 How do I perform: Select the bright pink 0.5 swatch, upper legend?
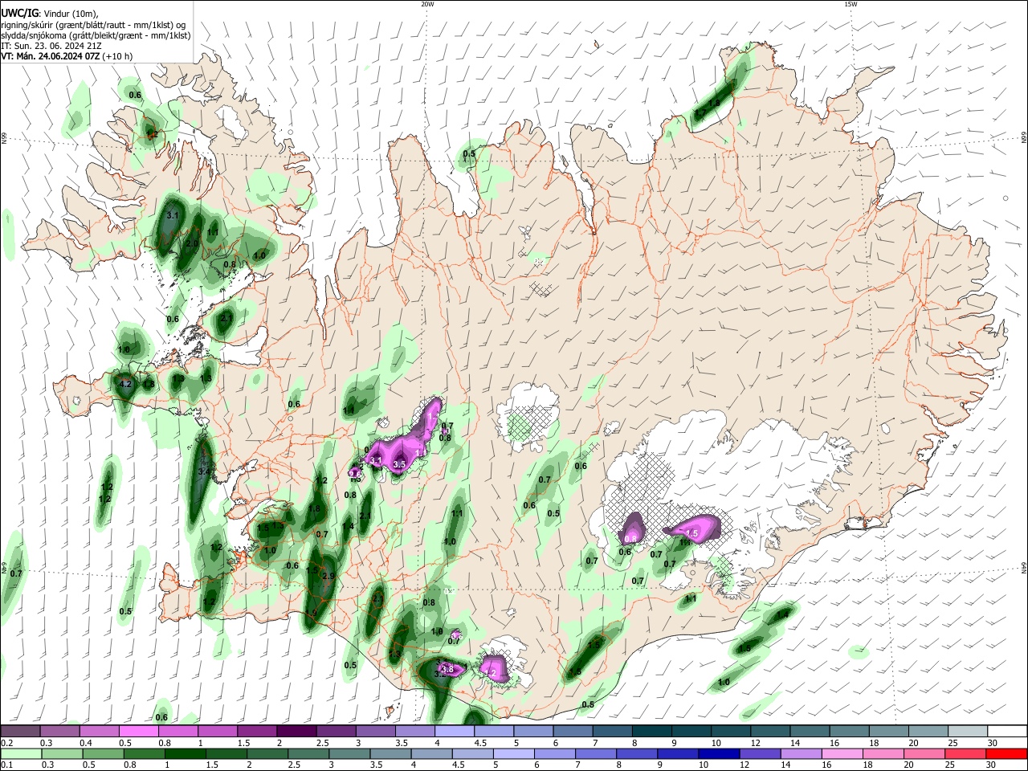(139, 731)
